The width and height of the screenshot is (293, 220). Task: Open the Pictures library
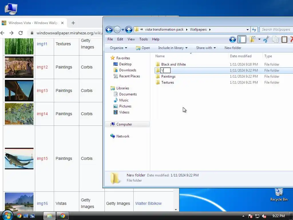point(125,106)
